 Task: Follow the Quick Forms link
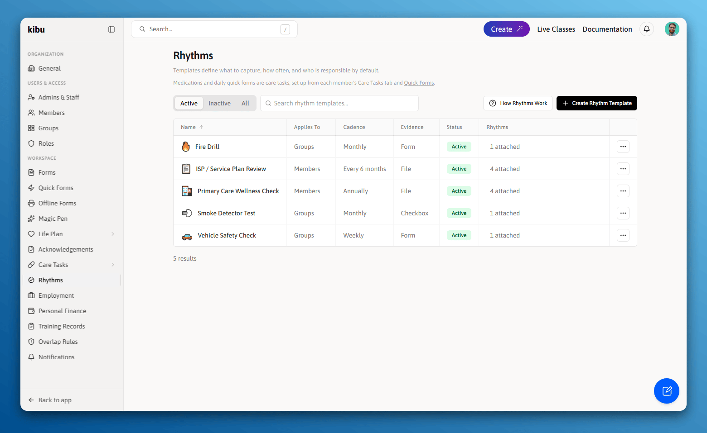(x=419, y=83)
